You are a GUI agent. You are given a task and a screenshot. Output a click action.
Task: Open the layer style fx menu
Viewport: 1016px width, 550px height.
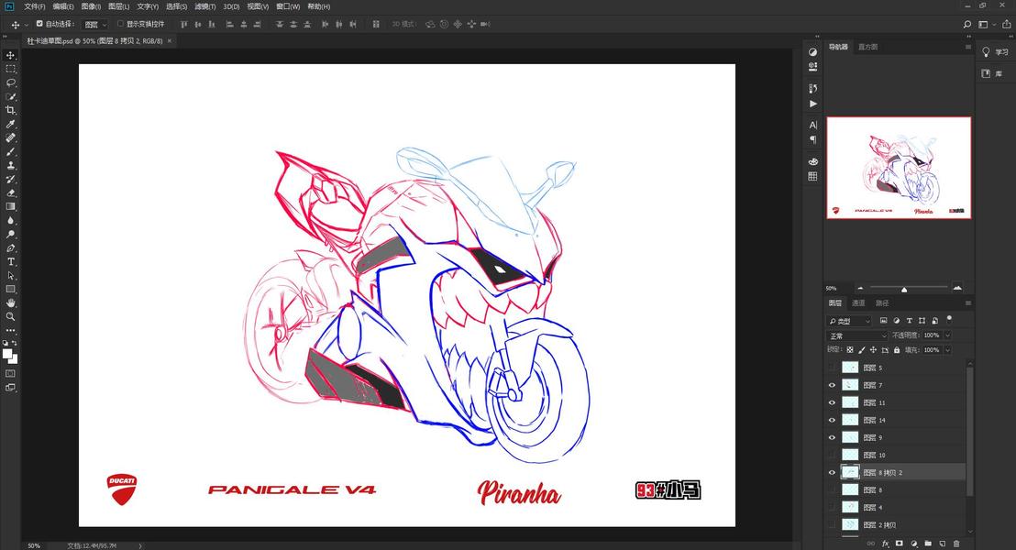pos(885,544)
